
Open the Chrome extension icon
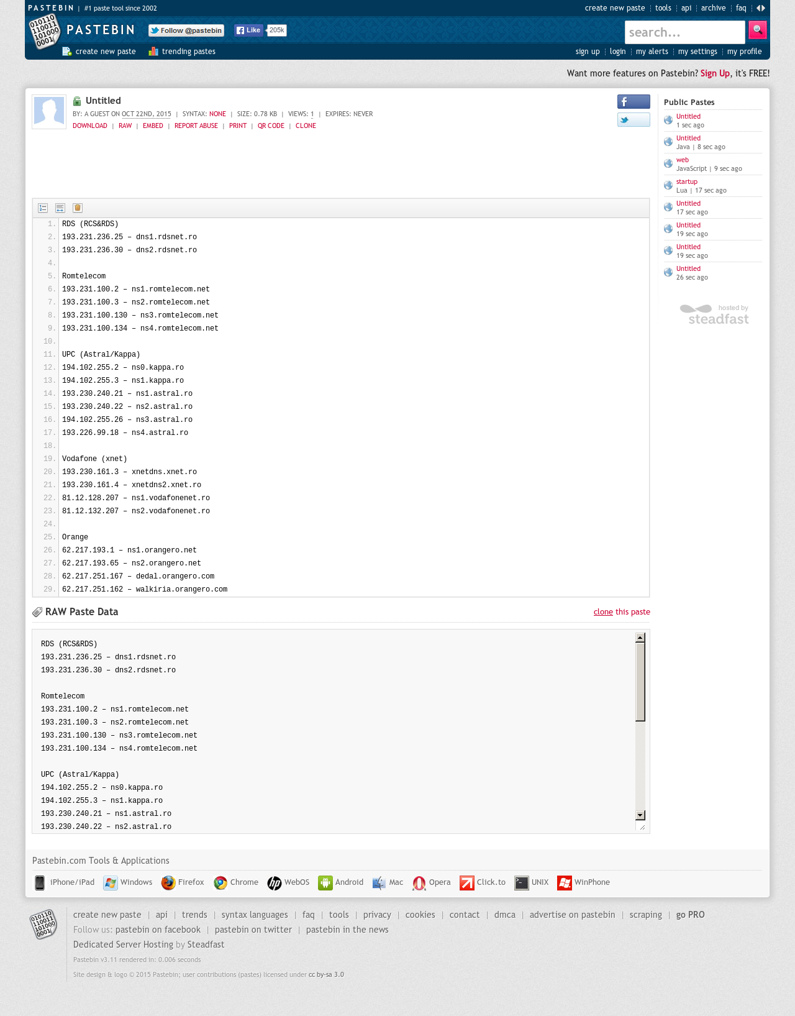click(220, 882)
